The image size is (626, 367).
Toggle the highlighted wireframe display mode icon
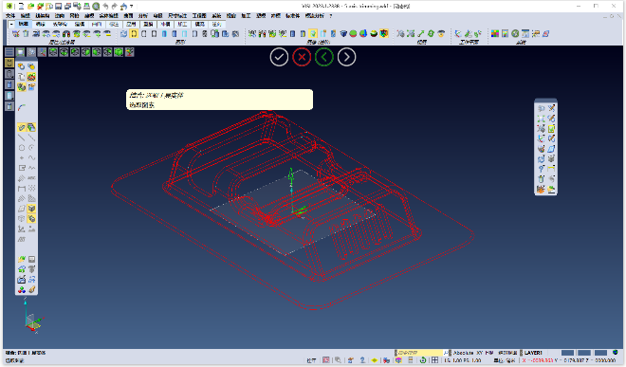tap(134, 34)
